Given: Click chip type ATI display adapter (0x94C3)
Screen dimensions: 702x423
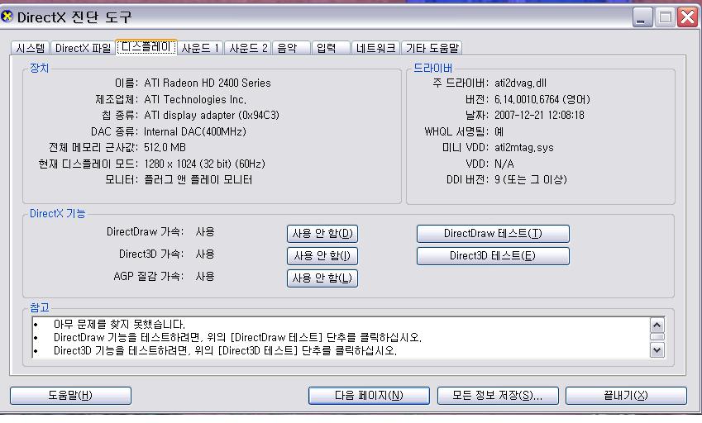Looking at the screenshot, I should coord(212,116).
